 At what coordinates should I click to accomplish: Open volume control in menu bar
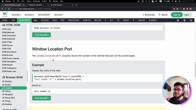pos(156,1)
